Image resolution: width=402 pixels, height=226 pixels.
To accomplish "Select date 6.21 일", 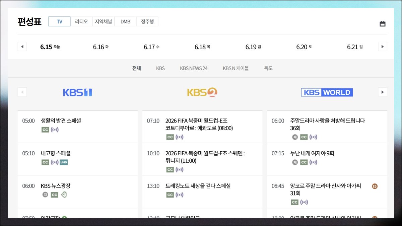I will [355, 47].
